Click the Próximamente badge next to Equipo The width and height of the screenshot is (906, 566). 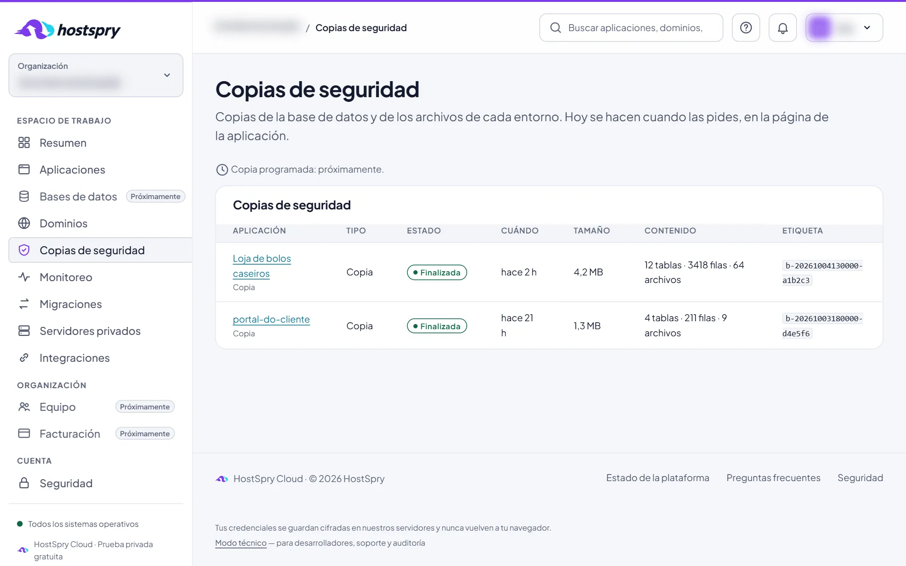pos(145,407)
